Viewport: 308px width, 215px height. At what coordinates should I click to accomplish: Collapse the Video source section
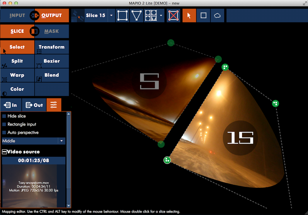(x=4, y=152)
